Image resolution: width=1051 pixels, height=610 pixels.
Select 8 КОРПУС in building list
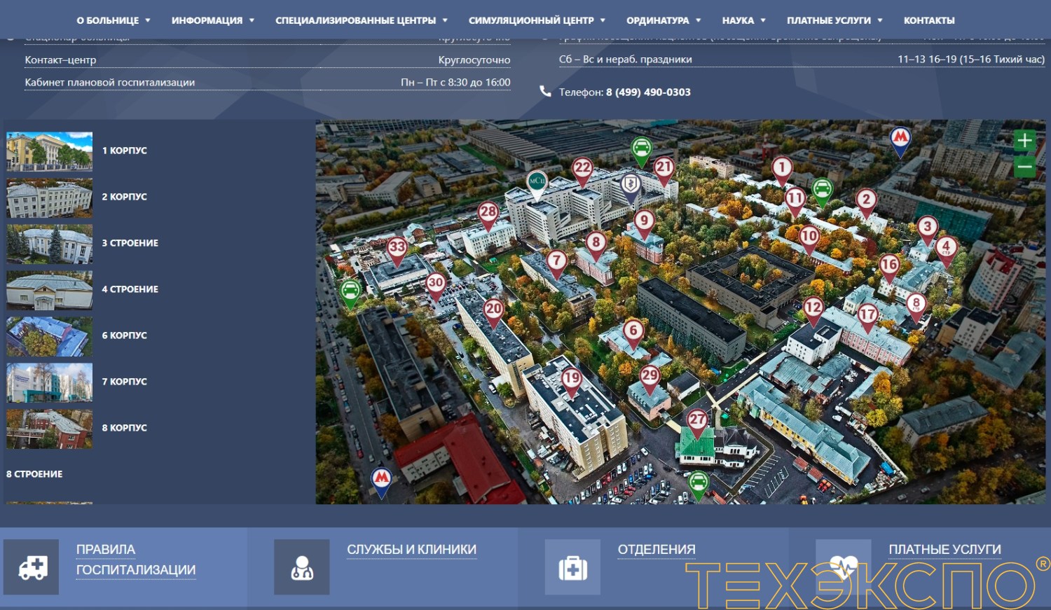(x=125, y=428)
